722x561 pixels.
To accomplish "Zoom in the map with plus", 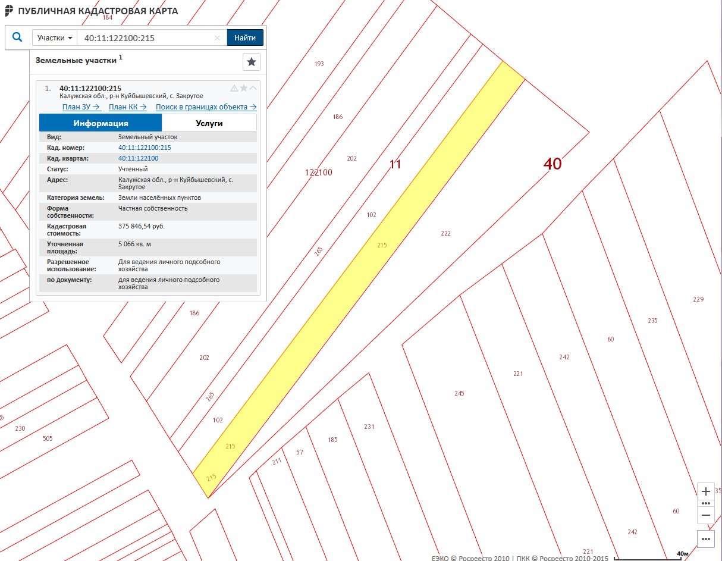I will coord(705,491).
